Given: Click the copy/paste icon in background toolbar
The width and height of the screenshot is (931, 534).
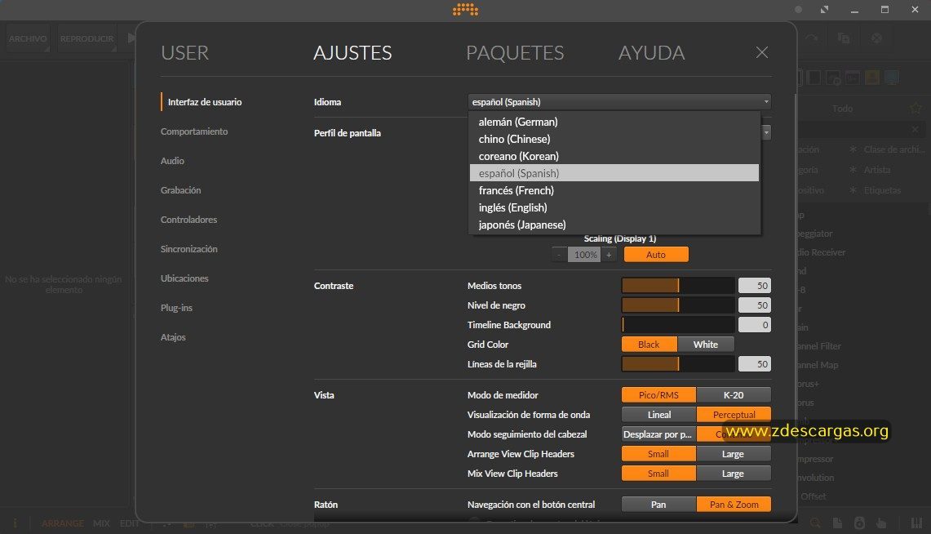Looking at the screenshot, I should [x=843, y=38].
